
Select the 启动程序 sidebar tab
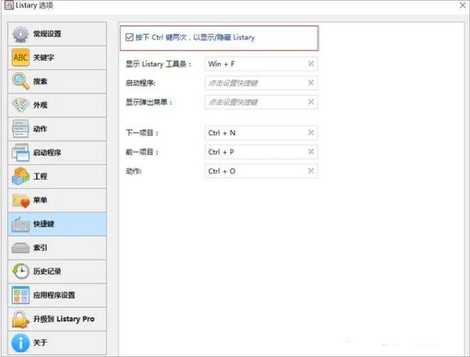[57, 152]
